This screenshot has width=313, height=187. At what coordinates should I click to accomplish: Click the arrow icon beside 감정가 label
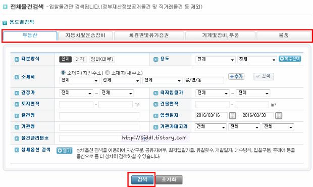[17, 93]
